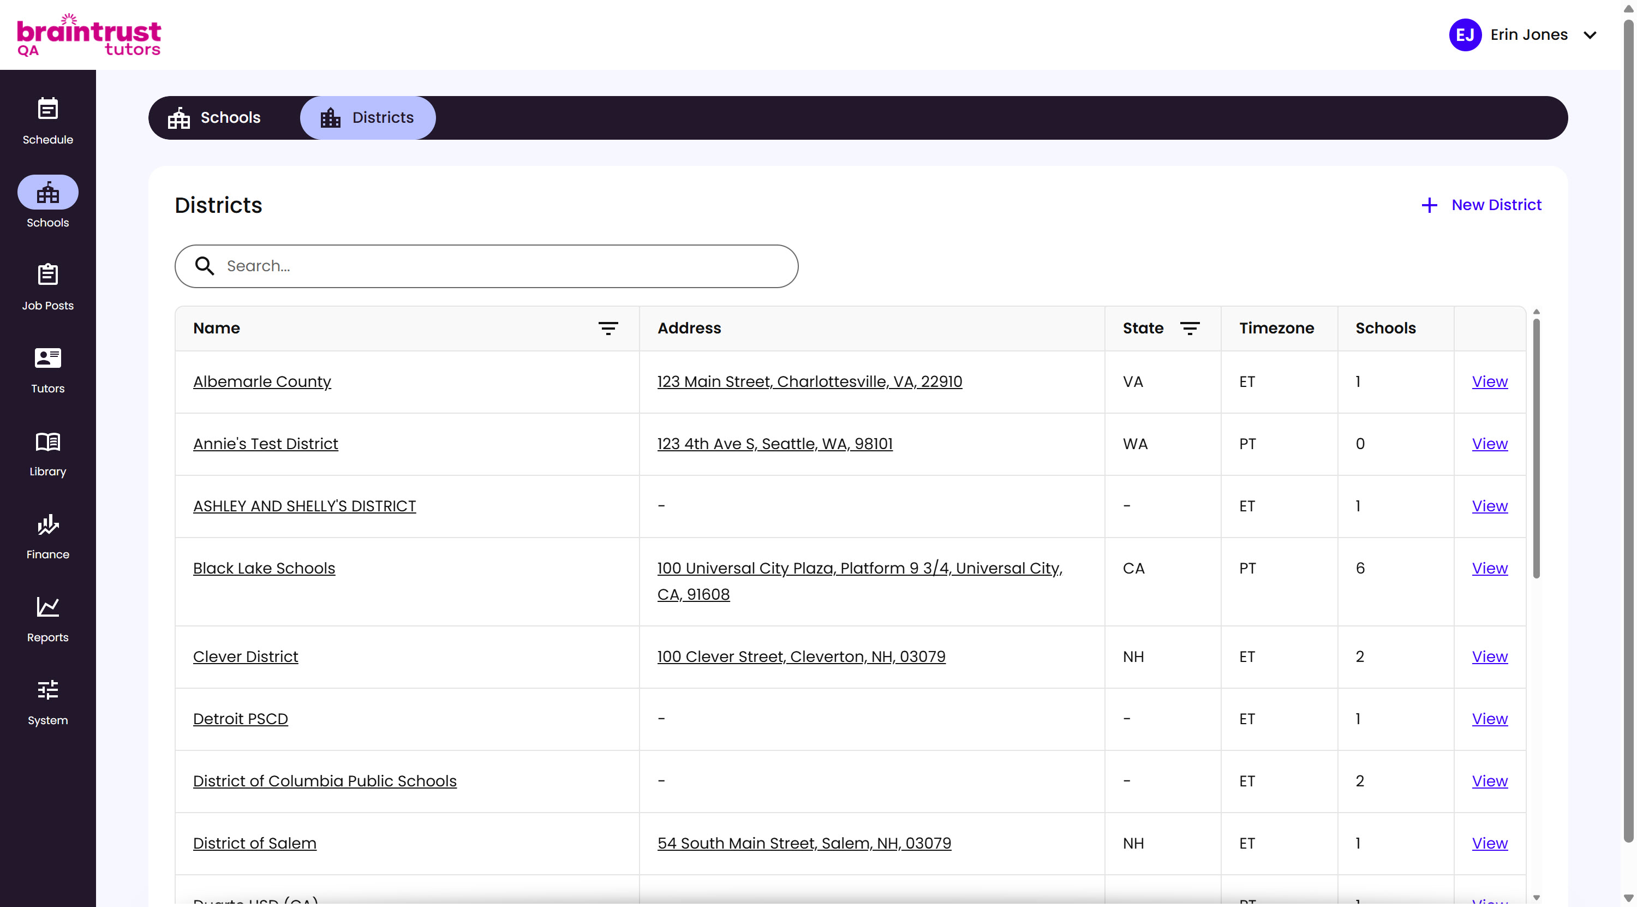
Task: Click the Erin Jones username text
Action: 1528,35
